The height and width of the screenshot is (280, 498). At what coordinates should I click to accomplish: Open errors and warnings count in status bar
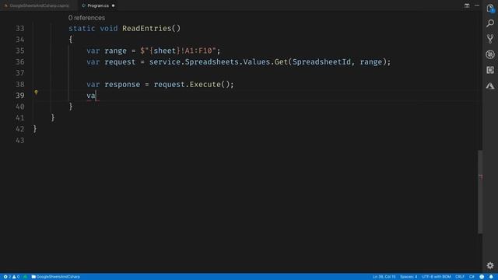(x=12, y=277)
